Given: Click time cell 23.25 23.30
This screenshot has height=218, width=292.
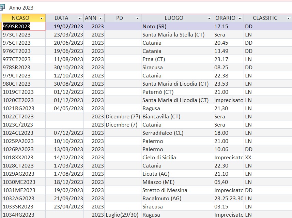Looking at the screenshot, I should tap(229, 199).
